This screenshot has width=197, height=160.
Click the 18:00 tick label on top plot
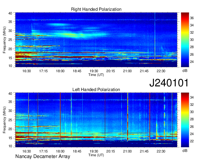[60, 71]
